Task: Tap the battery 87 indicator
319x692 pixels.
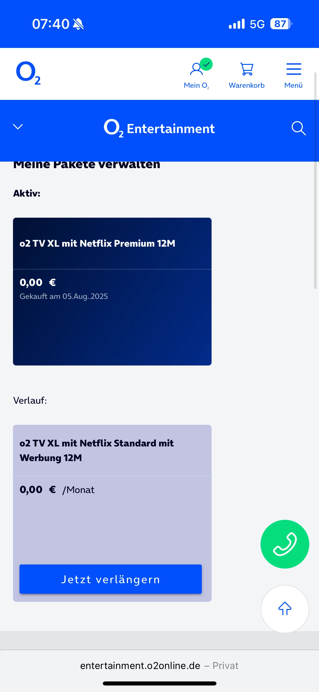Action: [x=281, y=24]
